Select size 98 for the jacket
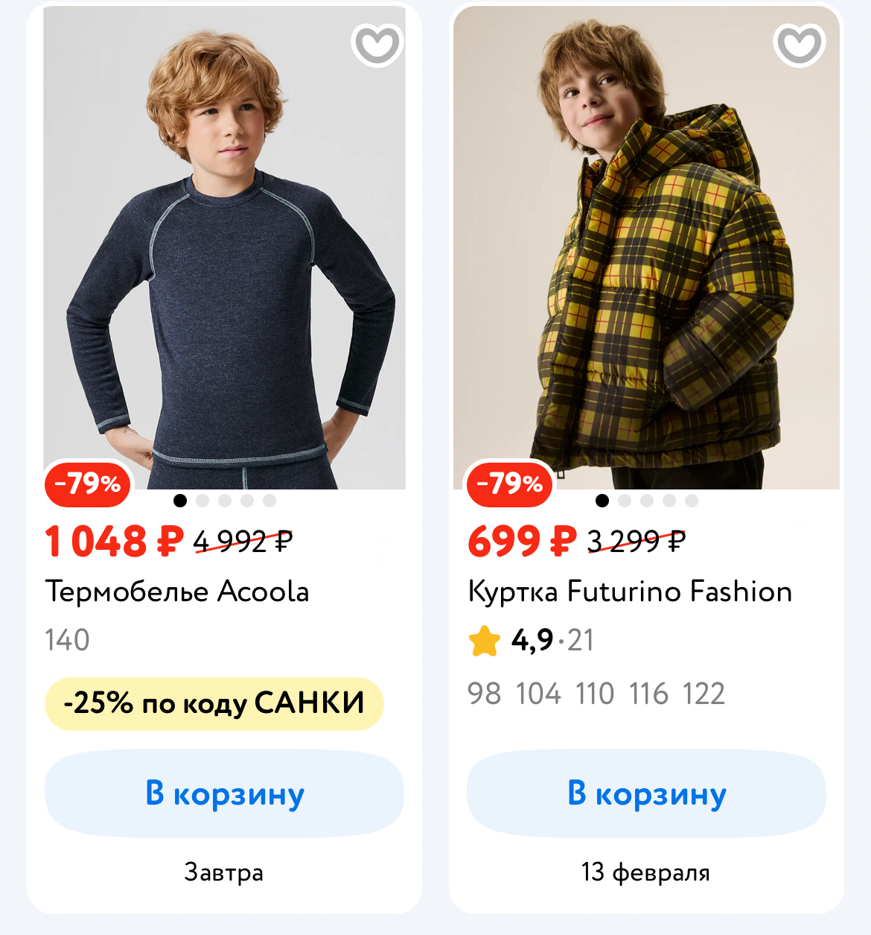The height and width of the screenshot is (935, 871). click(x=484, y=694)
